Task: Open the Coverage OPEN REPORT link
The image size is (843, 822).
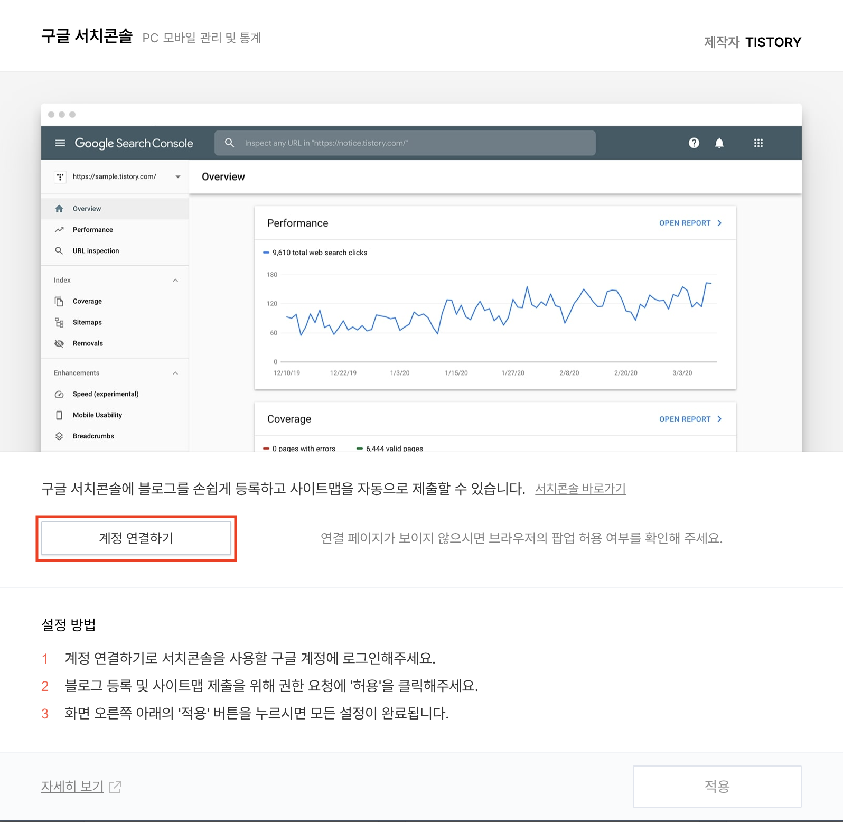Action: [x=685, y=419]
